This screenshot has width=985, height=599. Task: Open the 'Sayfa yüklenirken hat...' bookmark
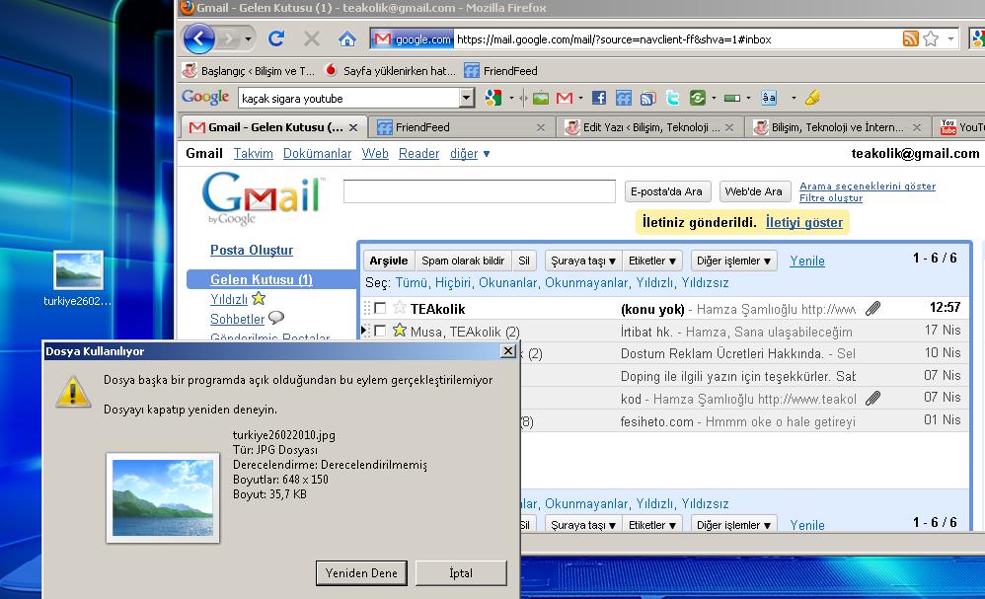pos(390,71)
